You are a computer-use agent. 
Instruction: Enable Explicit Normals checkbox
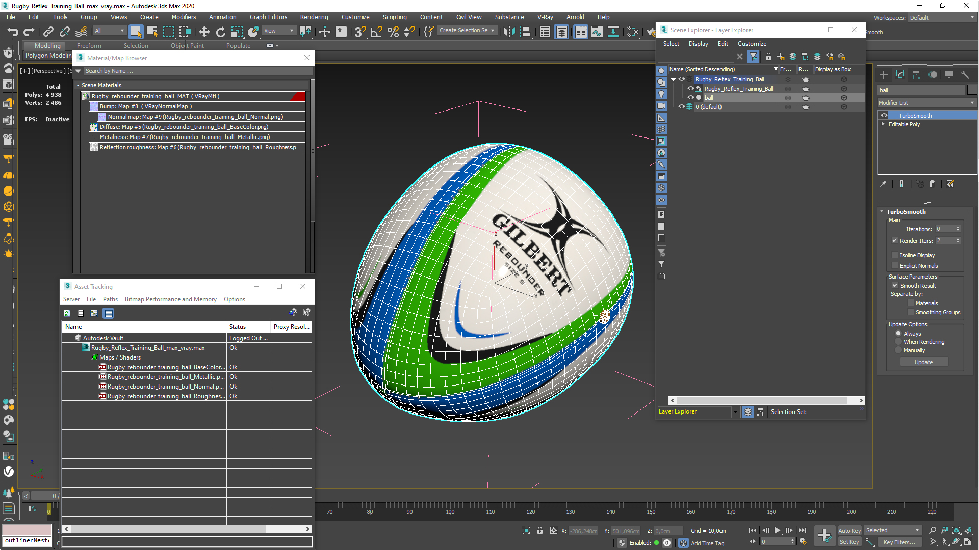coord(895,266)
